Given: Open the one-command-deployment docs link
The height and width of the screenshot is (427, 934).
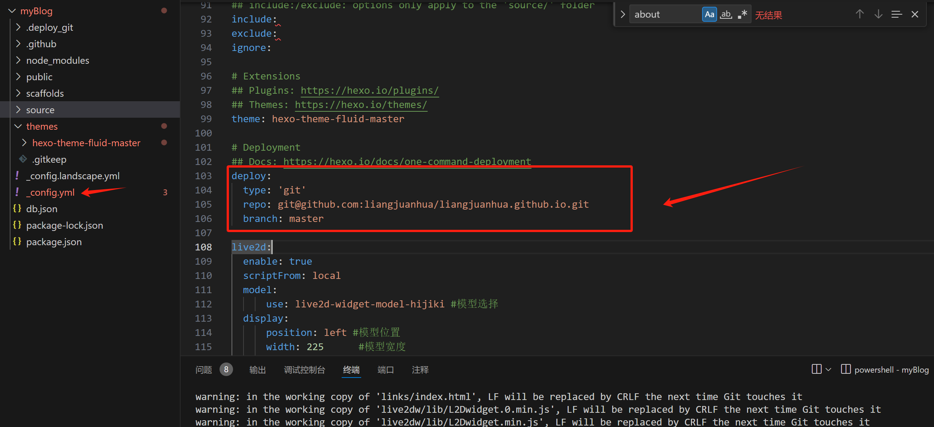Looking at the screenshot, I should pyautogui.click(x=407, y=162).
